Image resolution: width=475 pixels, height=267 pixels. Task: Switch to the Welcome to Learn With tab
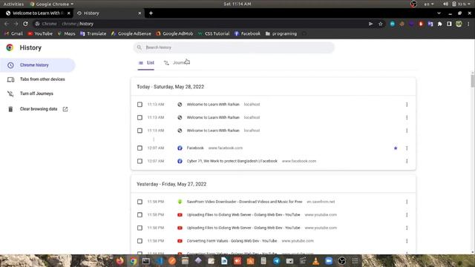38,13
